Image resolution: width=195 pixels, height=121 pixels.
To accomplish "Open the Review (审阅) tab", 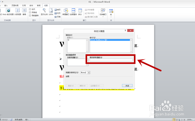I will (x=38, y=6).
